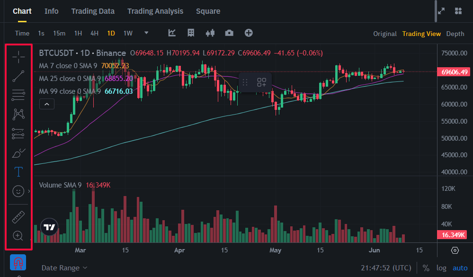Click the BTCUSDT symbol title

(x=56, y=53)
